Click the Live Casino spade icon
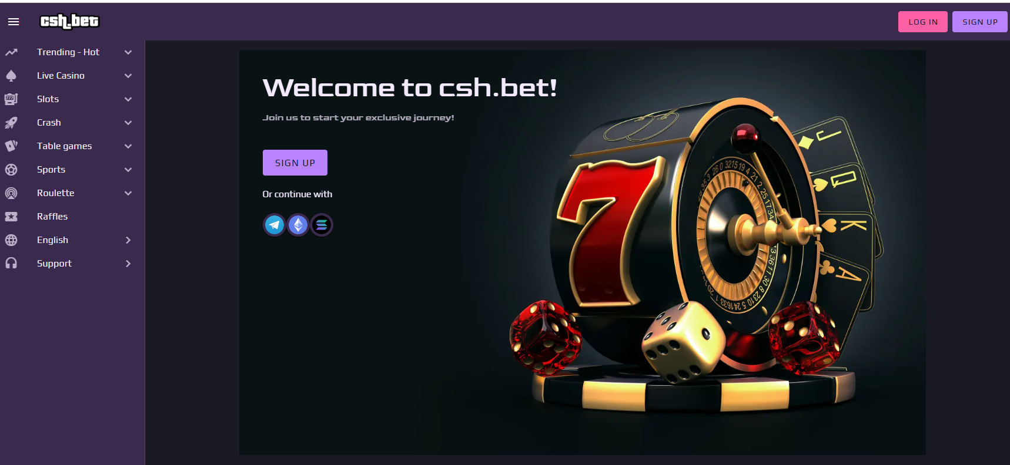Viewport: 1010px width, 465px height. tap(11, 76)
